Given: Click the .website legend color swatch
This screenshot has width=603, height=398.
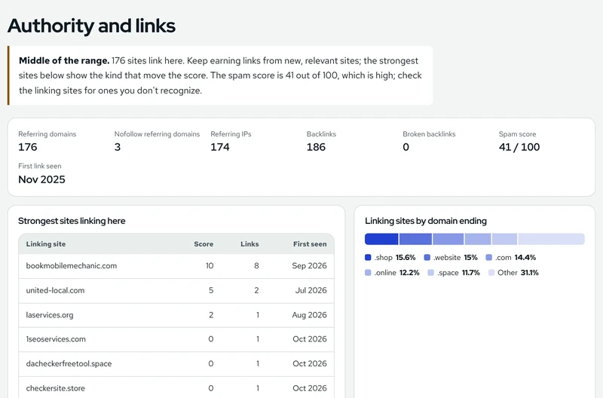Looking at the screenshot, I should [427, 257].
